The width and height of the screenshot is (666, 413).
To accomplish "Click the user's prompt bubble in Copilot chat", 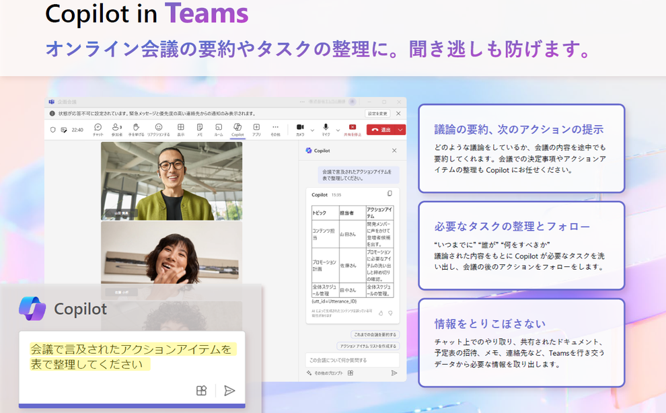I will click(x=359, y=175).
